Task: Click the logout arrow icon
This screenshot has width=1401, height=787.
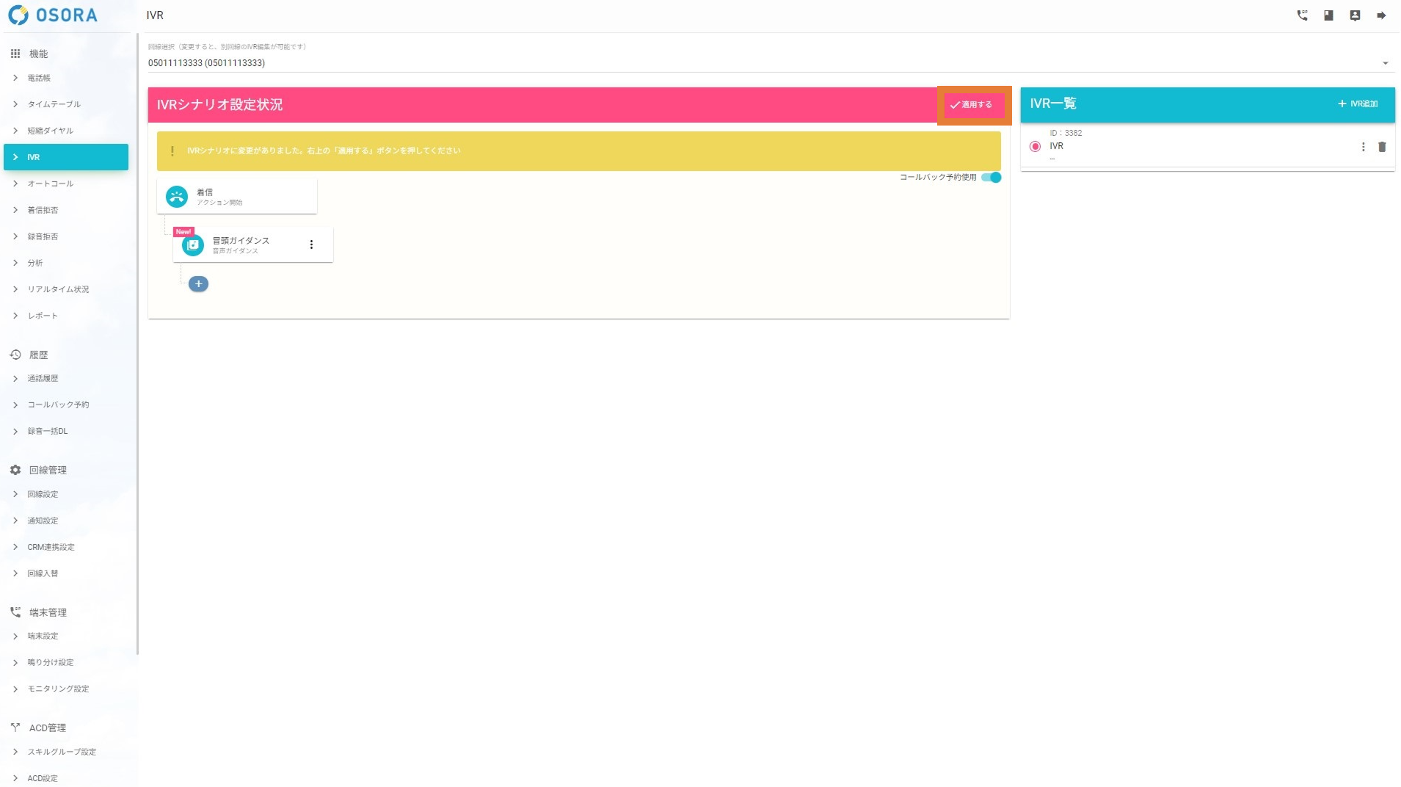Action: coord(1381,15)
